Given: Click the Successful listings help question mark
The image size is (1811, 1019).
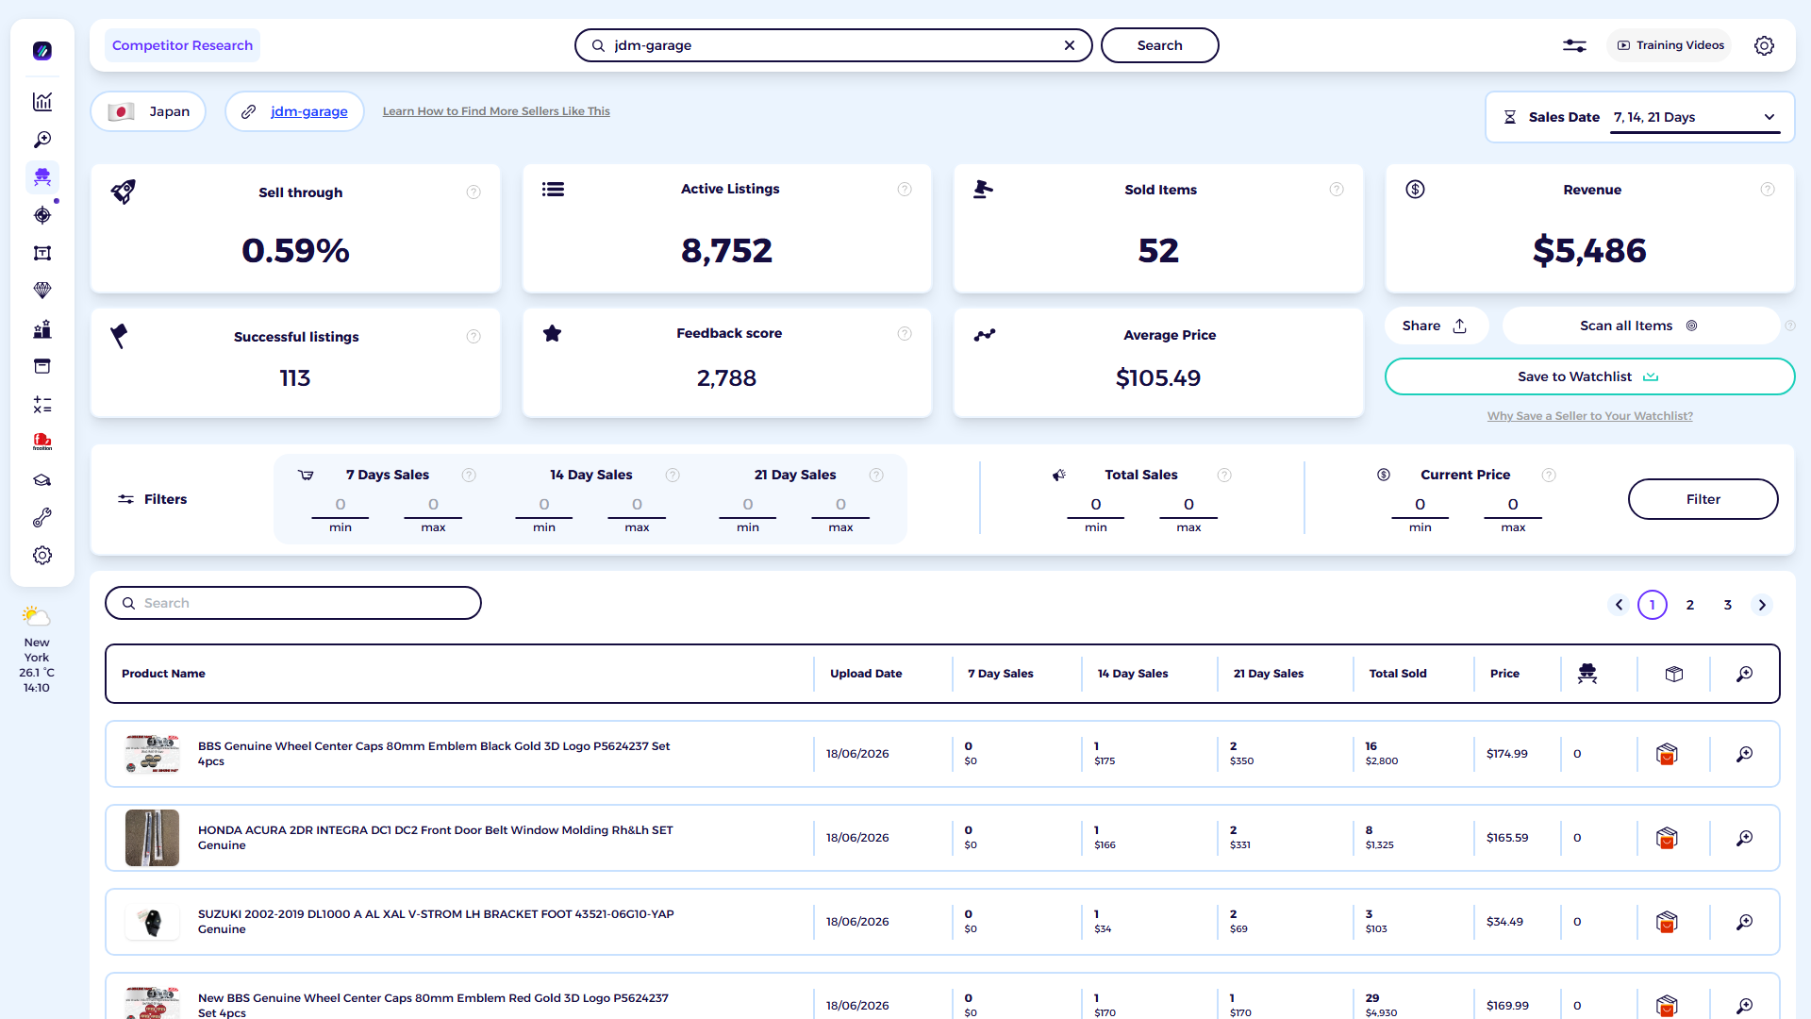Looking at the screenshot, I should click(x=474, y=337).
